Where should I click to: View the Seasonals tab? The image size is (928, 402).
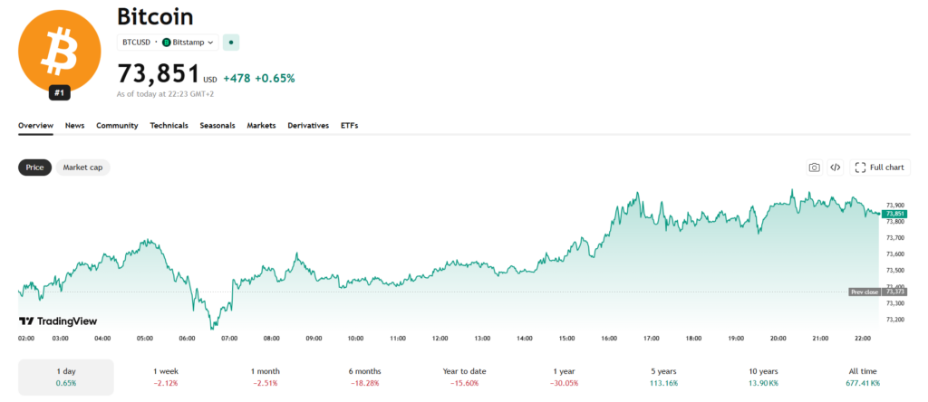pos(217,125)
